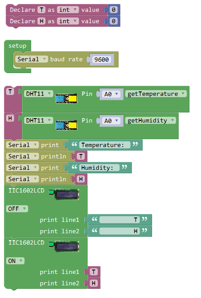The width and height of the screenshot is (201, 298).
Task: Select the H variable on ON block line2
Action: point(94,283)
